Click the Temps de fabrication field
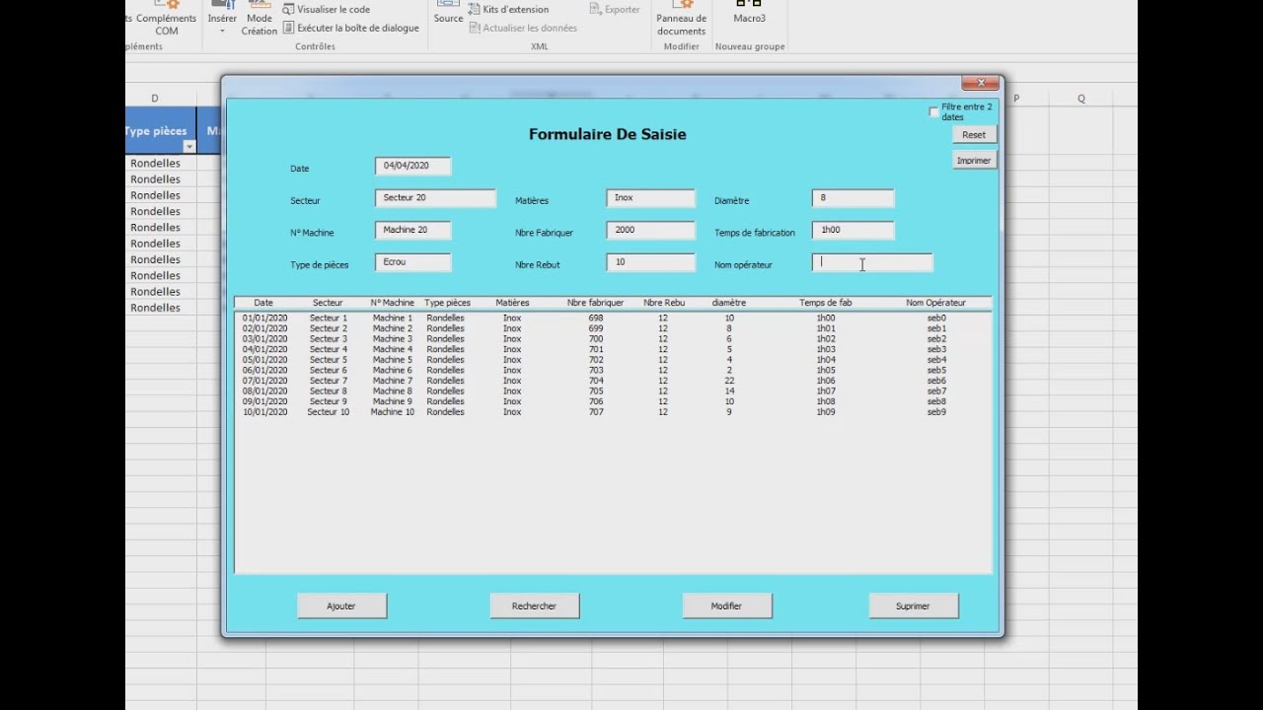This screenshot has width=1263, height=710. [x=853, y=230]
